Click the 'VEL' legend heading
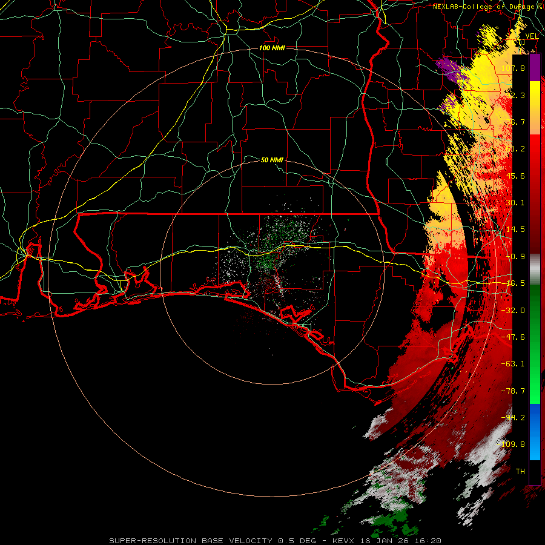This screenshot has width=545, height=545. [x=532, y=36]
